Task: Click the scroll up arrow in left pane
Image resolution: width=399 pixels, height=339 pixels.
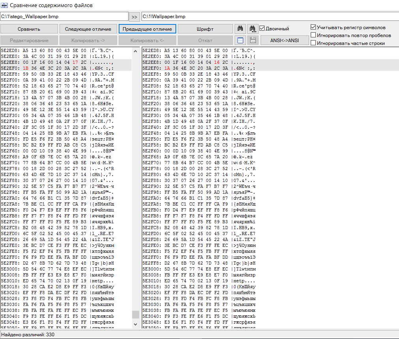Action: pos(135,51)
